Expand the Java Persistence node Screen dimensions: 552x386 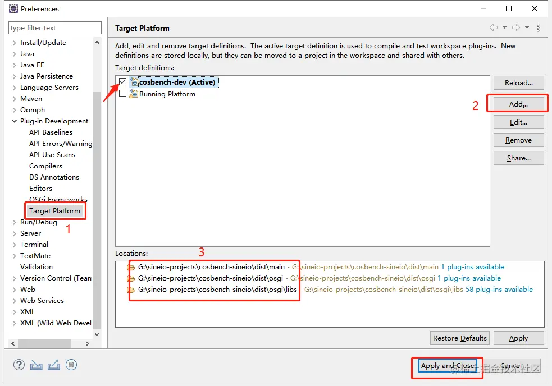(x=15, y=76)
